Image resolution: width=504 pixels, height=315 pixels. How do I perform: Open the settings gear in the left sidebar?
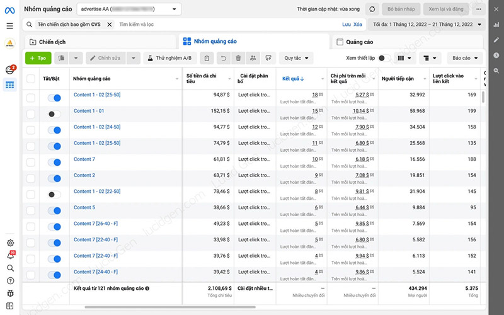(9, 243)
